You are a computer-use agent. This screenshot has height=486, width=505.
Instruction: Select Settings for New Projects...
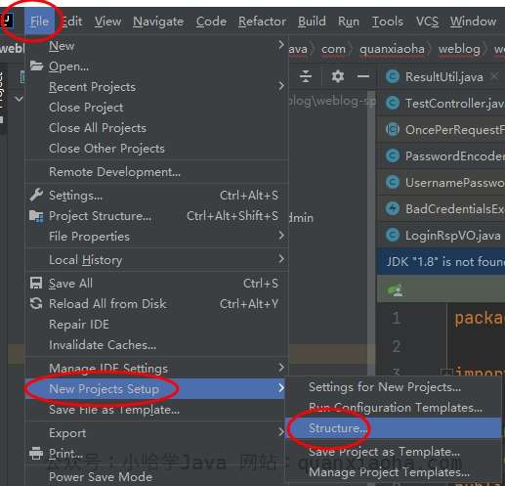[x=394, y=387]
